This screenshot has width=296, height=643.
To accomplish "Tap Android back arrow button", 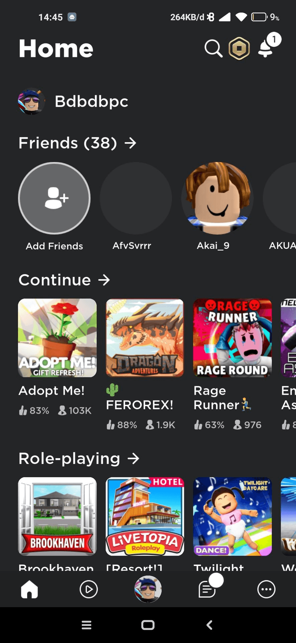I will (209, 625).
